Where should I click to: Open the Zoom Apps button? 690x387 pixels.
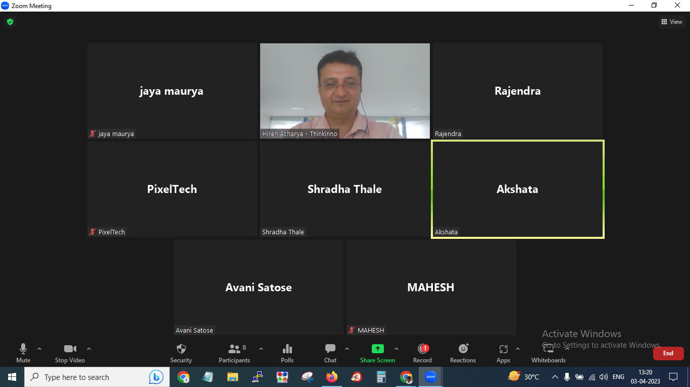(503, 353)
